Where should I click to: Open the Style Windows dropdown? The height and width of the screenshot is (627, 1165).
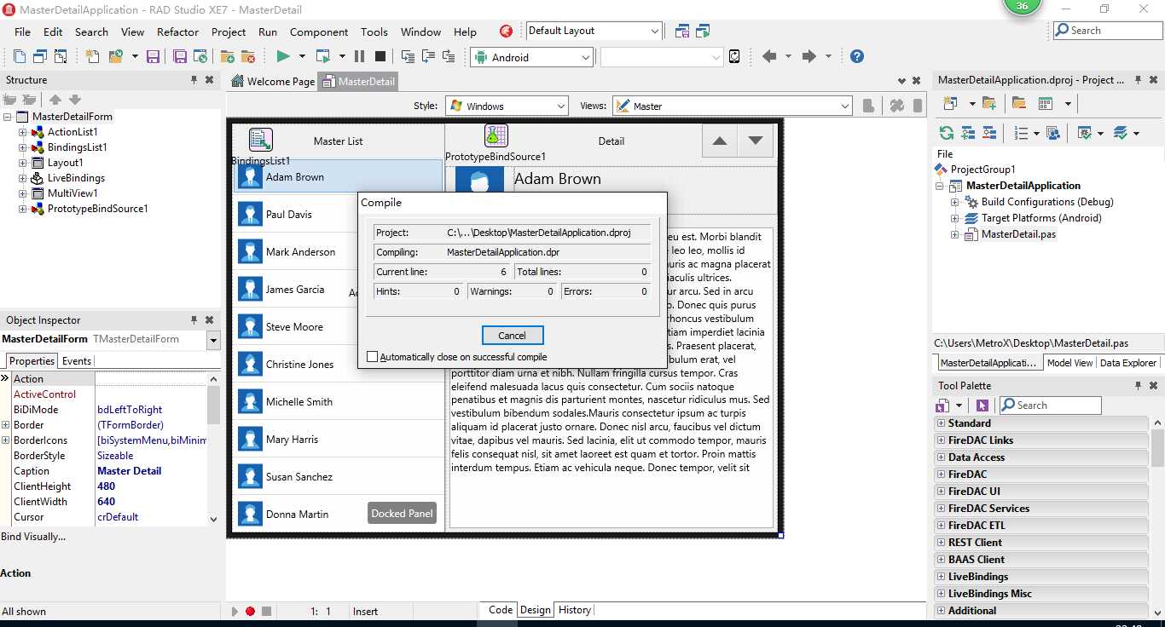pyautogui.click(x=560, y=106)
